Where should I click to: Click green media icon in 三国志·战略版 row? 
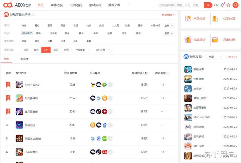(x=104, y=139)
